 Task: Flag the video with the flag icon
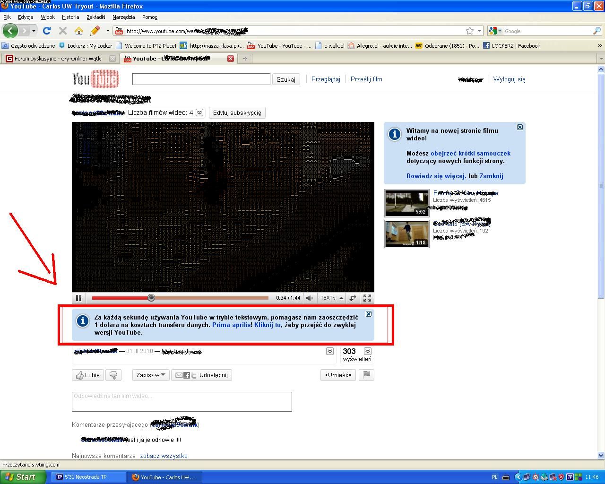pos(367,375)
